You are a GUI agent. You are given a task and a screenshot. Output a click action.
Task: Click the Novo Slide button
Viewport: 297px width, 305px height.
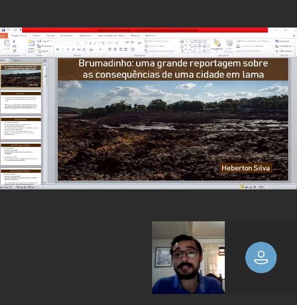click(x=31, y=46)
